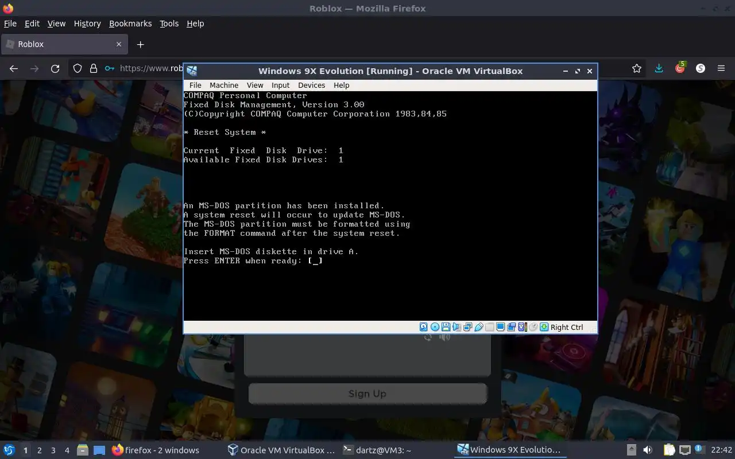The height and width of the screenshot is (459, 735).
Task: Click the Roblox Sign Up button
Action: pos(367,394)
